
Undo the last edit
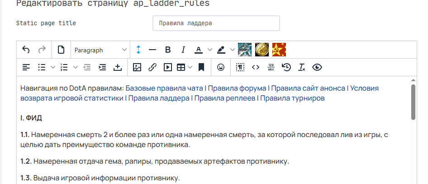click(x=26, y=50)
